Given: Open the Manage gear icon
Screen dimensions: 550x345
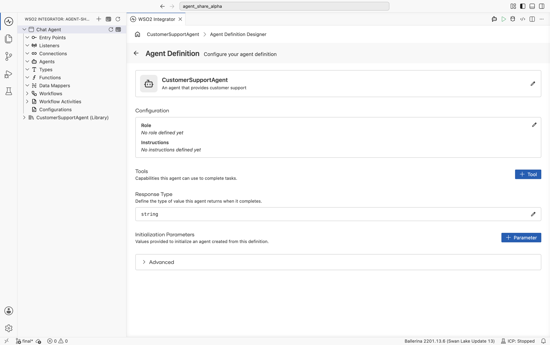Looking at the screenshot, I should click(x=9, y=328).
